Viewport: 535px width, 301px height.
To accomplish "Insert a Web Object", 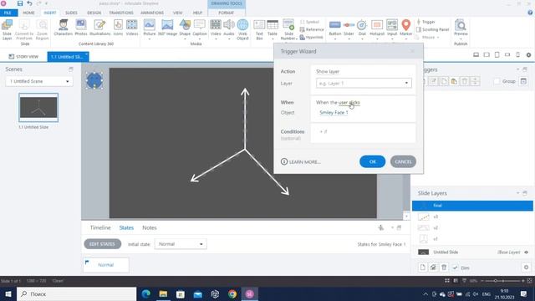I will pos(242,29).
